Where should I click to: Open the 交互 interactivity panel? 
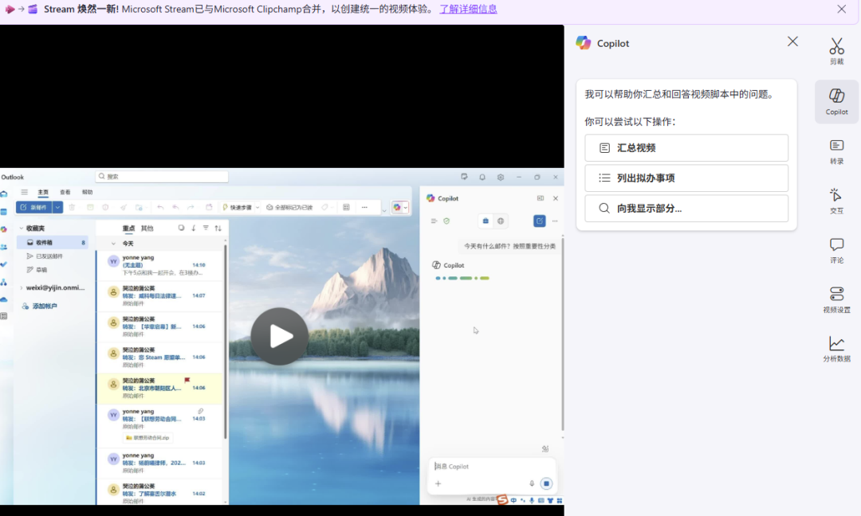(836, 201)
